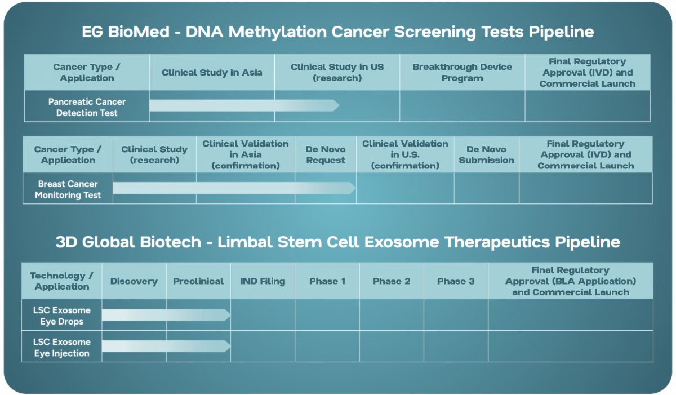The height and width of the screenshot is (395, 676).
Task: Click the Phase 1 column header
Action: [x=327, y=281]
